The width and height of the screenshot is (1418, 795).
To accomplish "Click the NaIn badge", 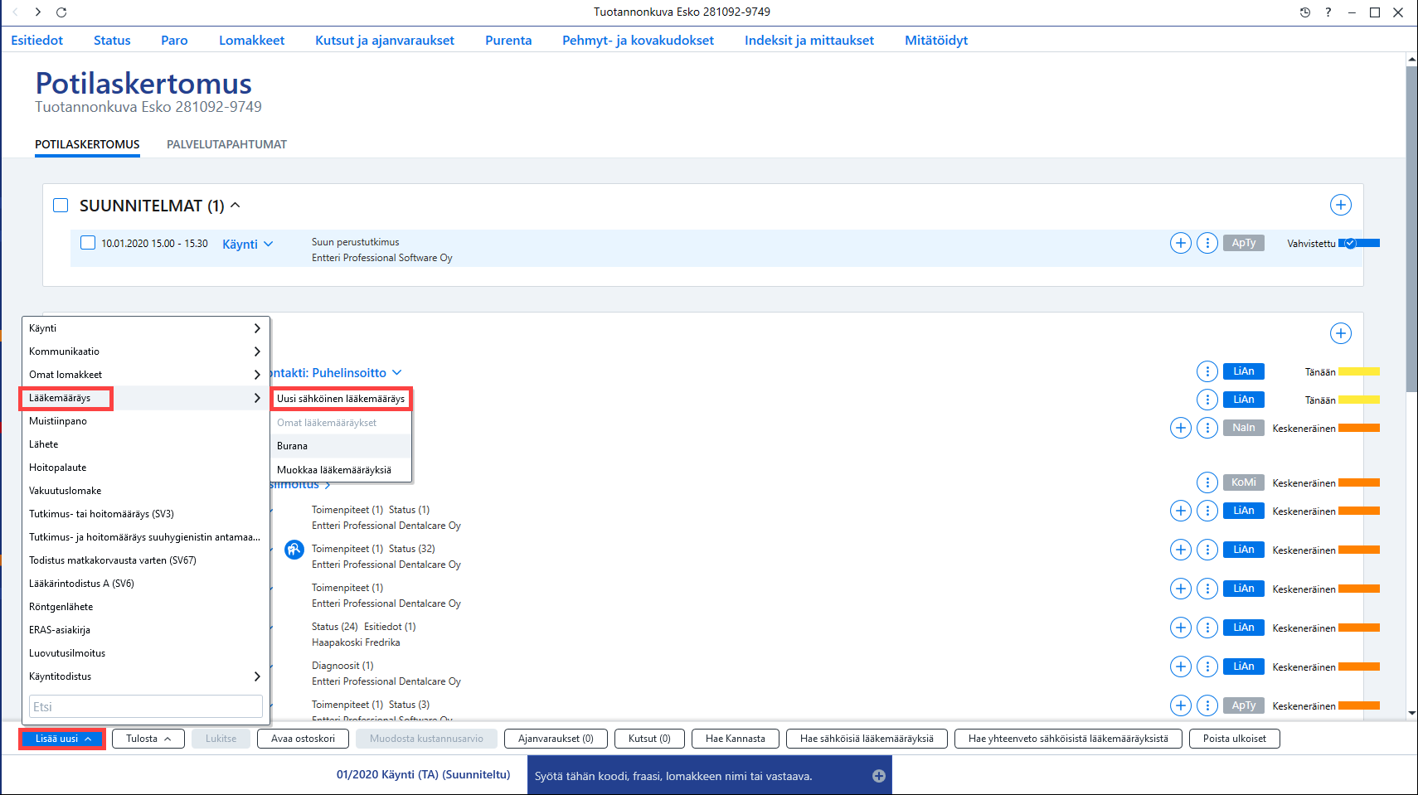I will point(1243,428).
